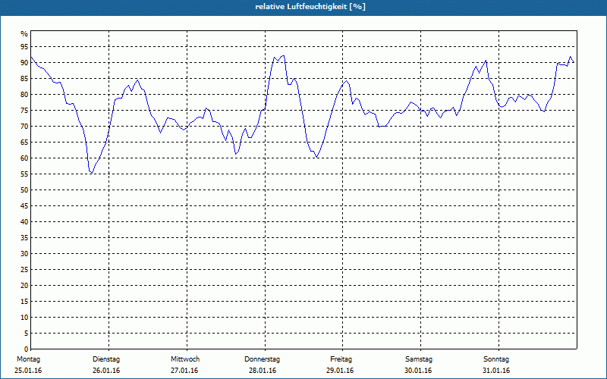Click the y-axis value '90'

coord(24,63)
